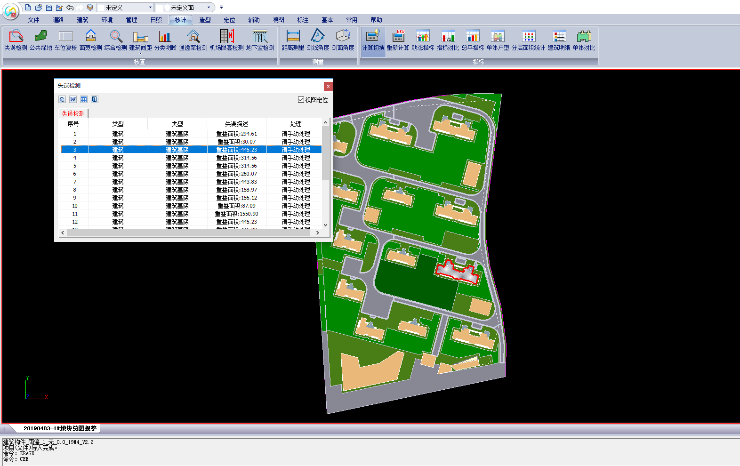Click the 失误描述 column header

pos(236,124)
